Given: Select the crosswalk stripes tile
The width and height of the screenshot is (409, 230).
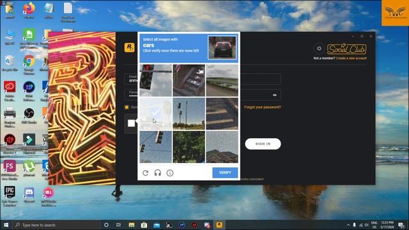Looking at the screenshot, I should tap(222, 114).
